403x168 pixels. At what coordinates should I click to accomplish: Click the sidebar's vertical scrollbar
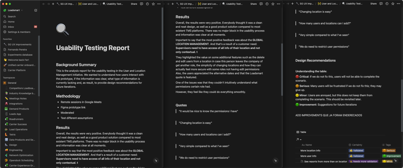tap(39, 66)
